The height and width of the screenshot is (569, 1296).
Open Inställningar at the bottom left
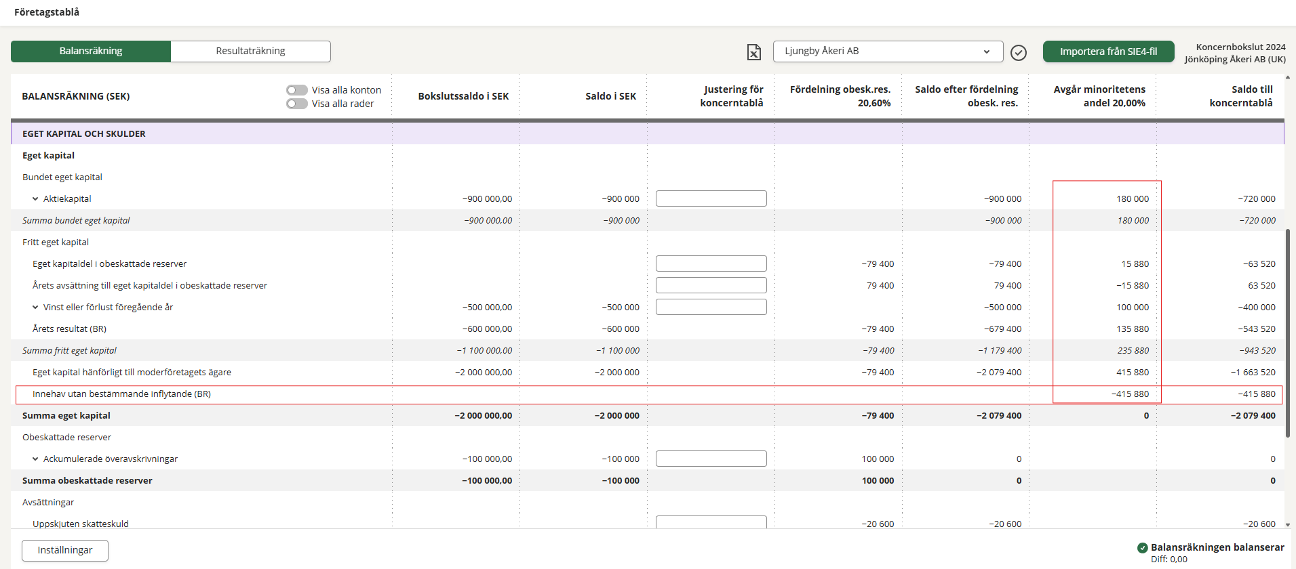[x=65, y=550]
